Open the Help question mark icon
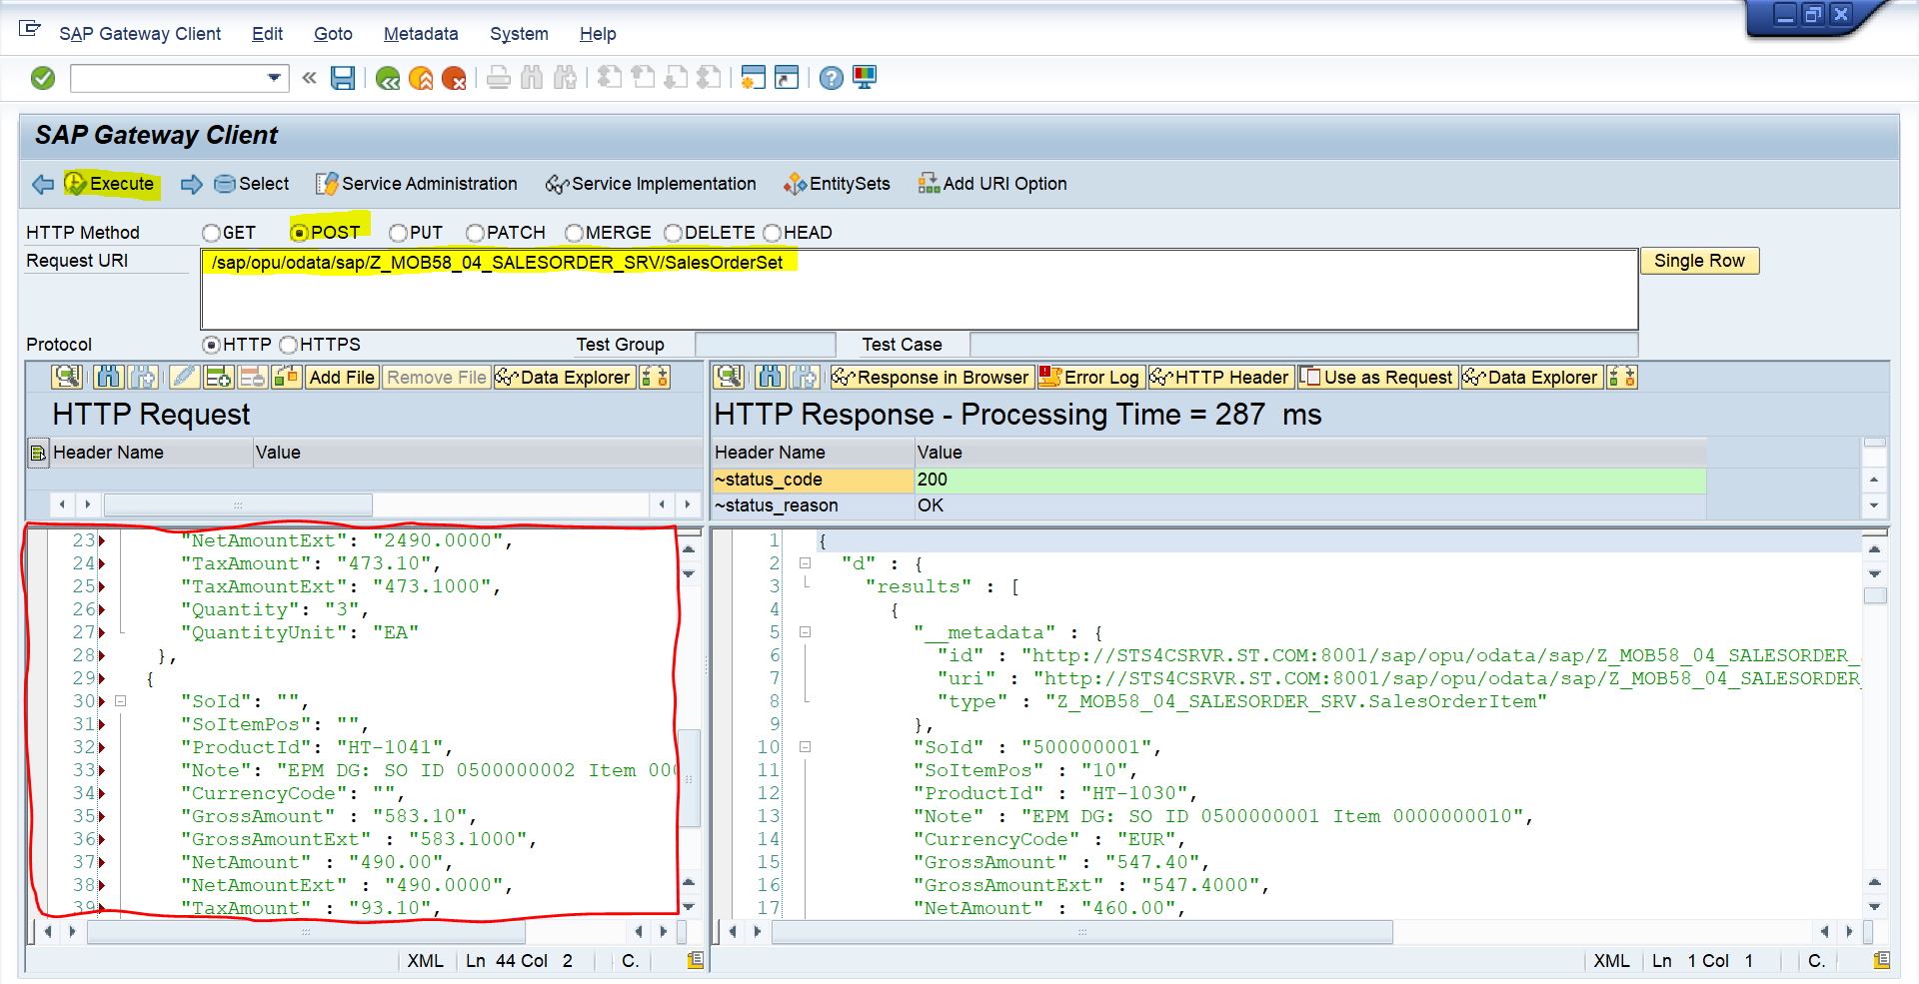 pyautogui.click(x=831, y=78)
